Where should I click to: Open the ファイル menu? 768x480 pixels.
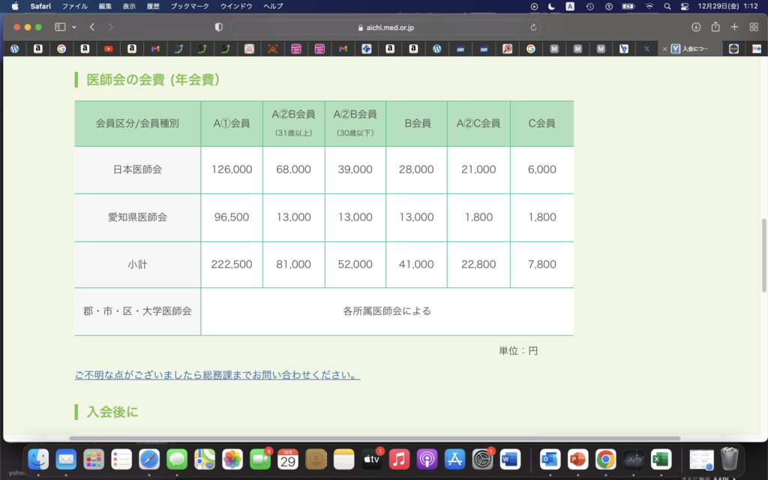tap(74, 6)
